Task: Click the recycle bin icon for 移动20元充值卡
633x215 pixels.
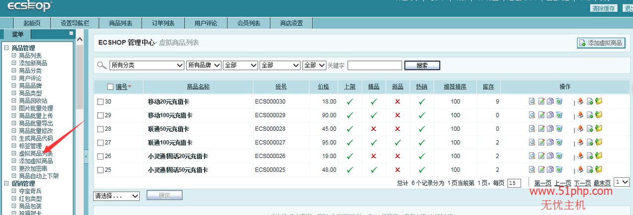Action: coord(559,101)
